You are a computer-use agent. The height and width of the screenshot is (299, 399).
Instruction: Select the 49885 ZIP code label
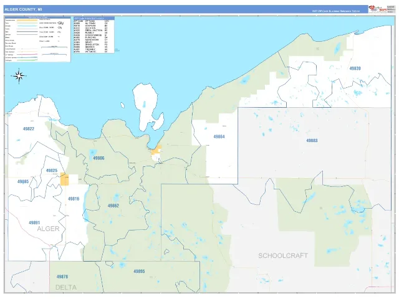point(23,181)
